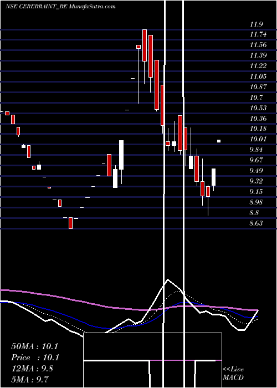Click the 10.7 price axis label
The image size is (277, 388).
click(x=257, y=98)
